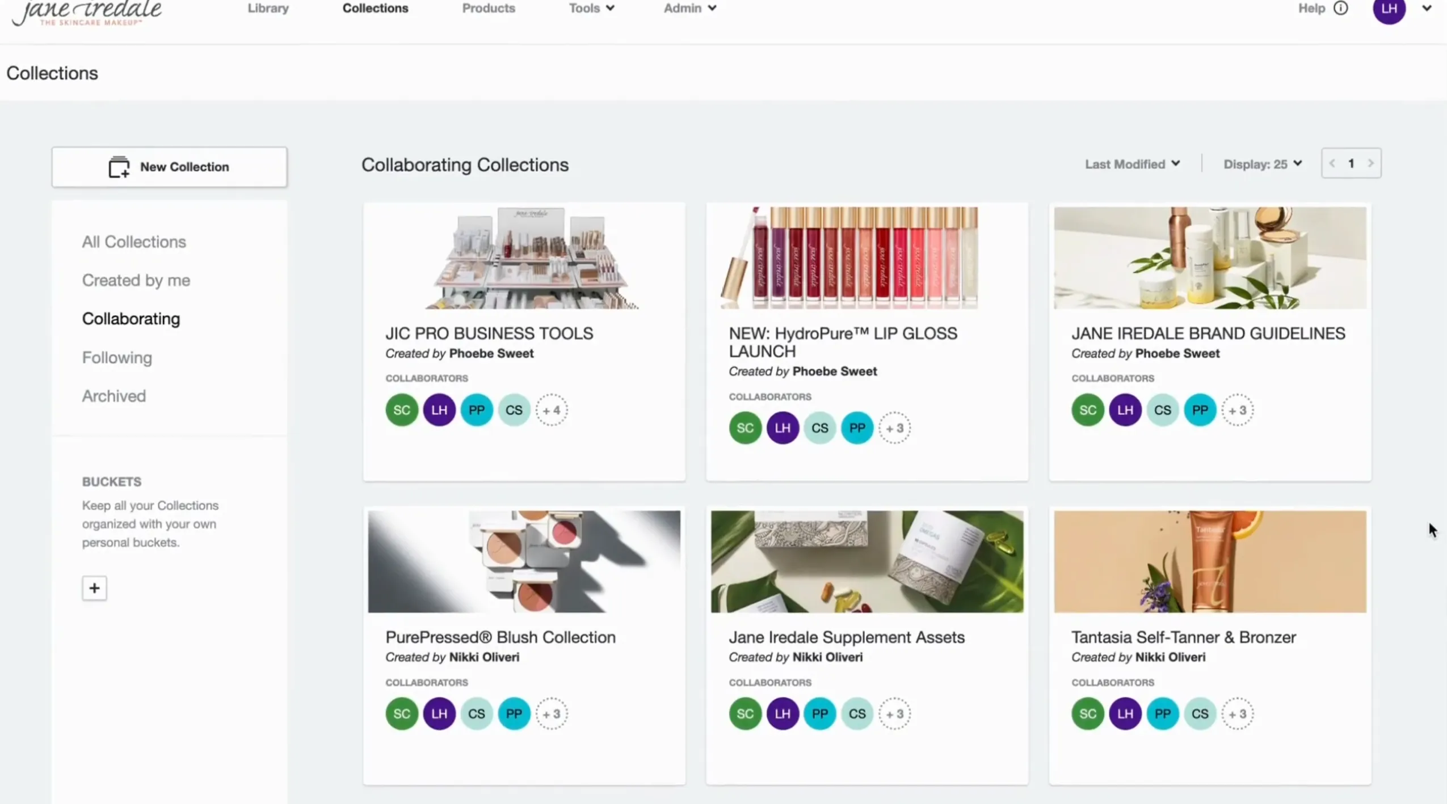The height and width of the screenshot is (804, 1447).
Task: Click the PP collaborator on Jane Iredale Brand Guidelines
Action: coord(1200,410)
